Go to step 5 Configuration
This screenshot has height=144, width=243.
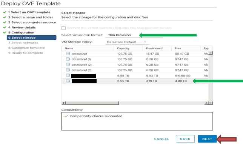click(x=21, y=33)
